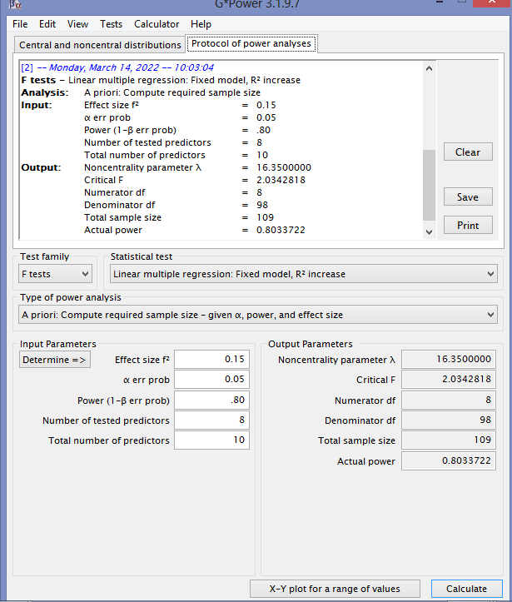Open the Calculator menu
The width and height of the screenshot is (512, 602).
pyautogui.click(x=157, y=24)
